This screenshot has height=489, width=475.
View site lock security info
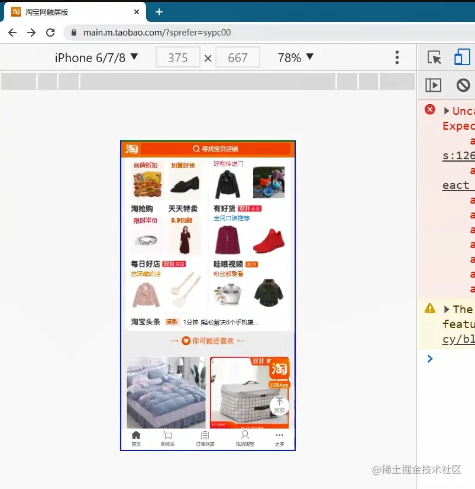(74, 33)
